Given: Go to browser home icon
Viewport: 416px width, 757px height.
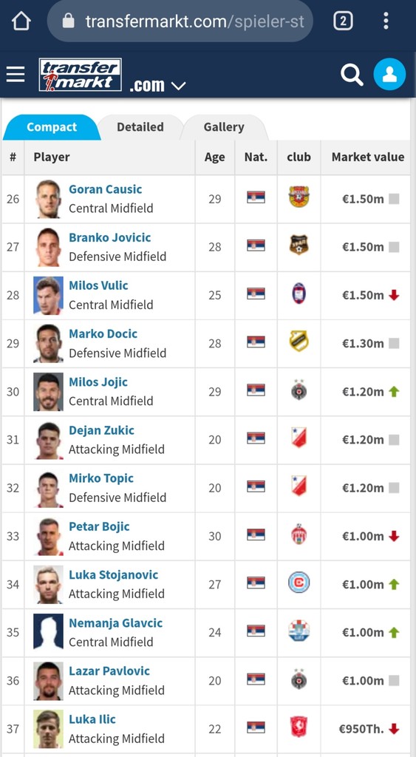Looking at the screenshot, I should tap(21, 21).
